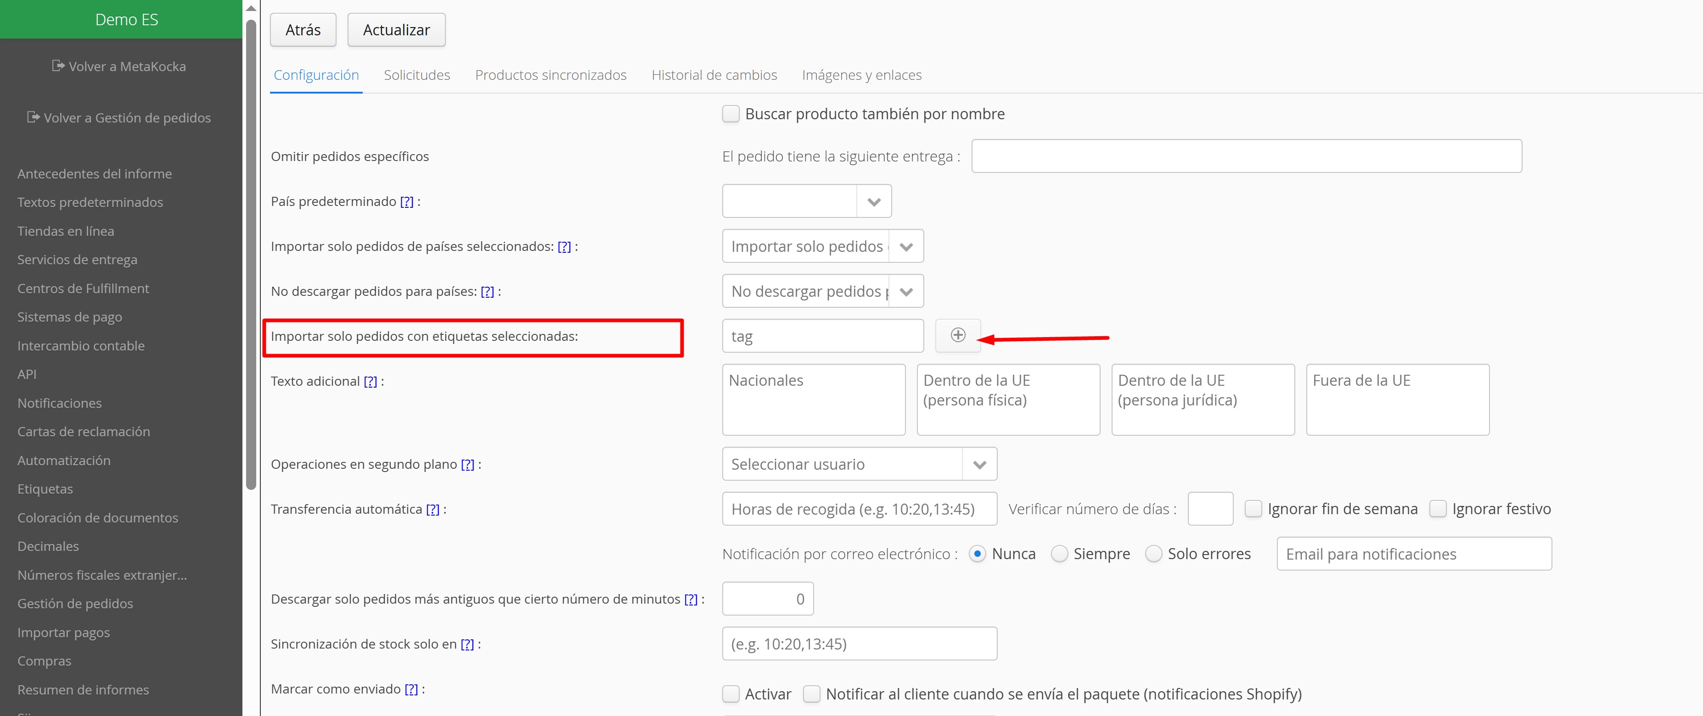This screenshot has height=716, width=1703.
Task: Open help icon for Transferencia automática
Action: coord(433,509)
